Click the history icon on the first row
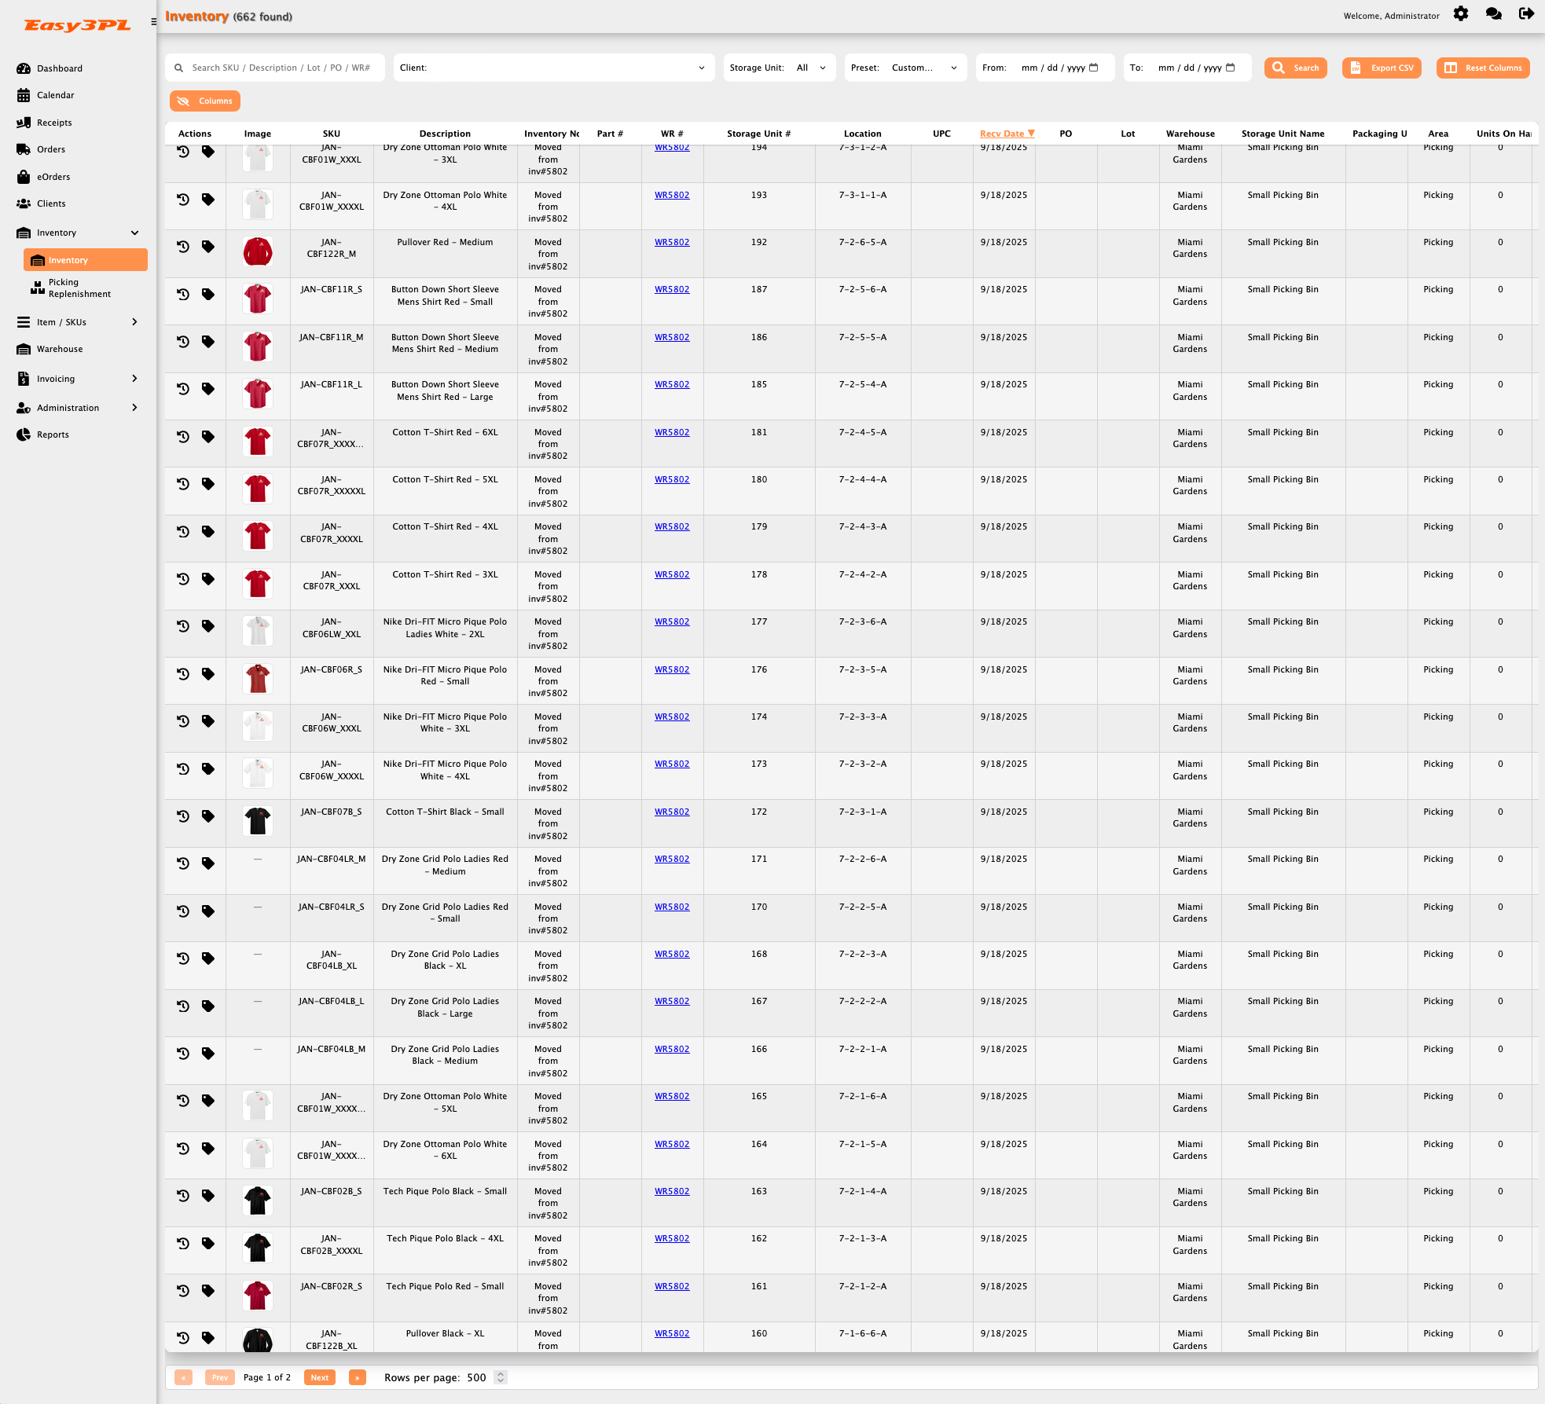The image size is (1545, 1404). (x=183, y=152)
